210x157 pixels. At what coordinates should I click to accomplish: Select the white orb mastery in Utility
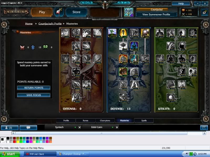(171, 97)
